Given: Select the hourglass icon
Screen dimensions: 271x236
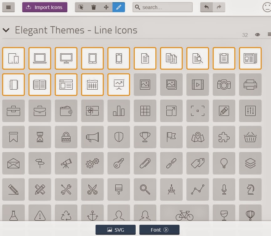Looking at the screenshot, I should click(39, 137).
